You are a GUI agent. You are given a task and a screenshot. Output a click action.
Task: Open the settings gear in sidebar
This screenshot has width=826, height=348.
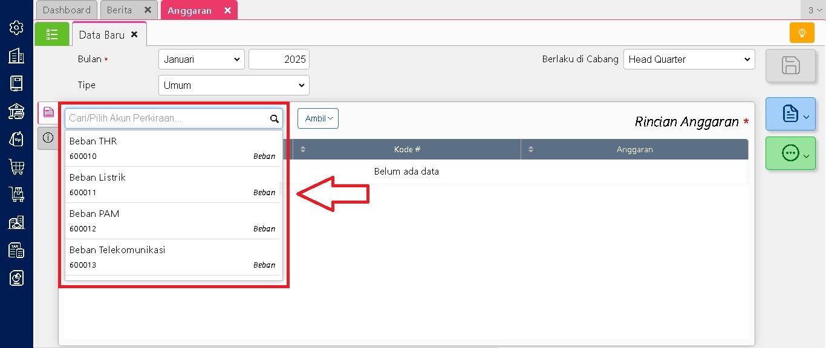click(16, 28)
